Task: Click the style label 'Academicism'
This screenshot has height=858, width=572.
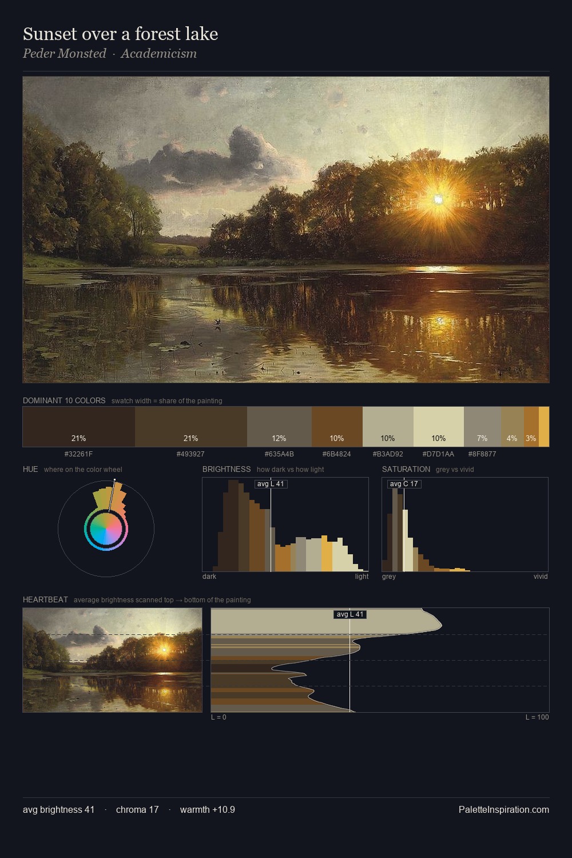Action: [x=158, y=53]
